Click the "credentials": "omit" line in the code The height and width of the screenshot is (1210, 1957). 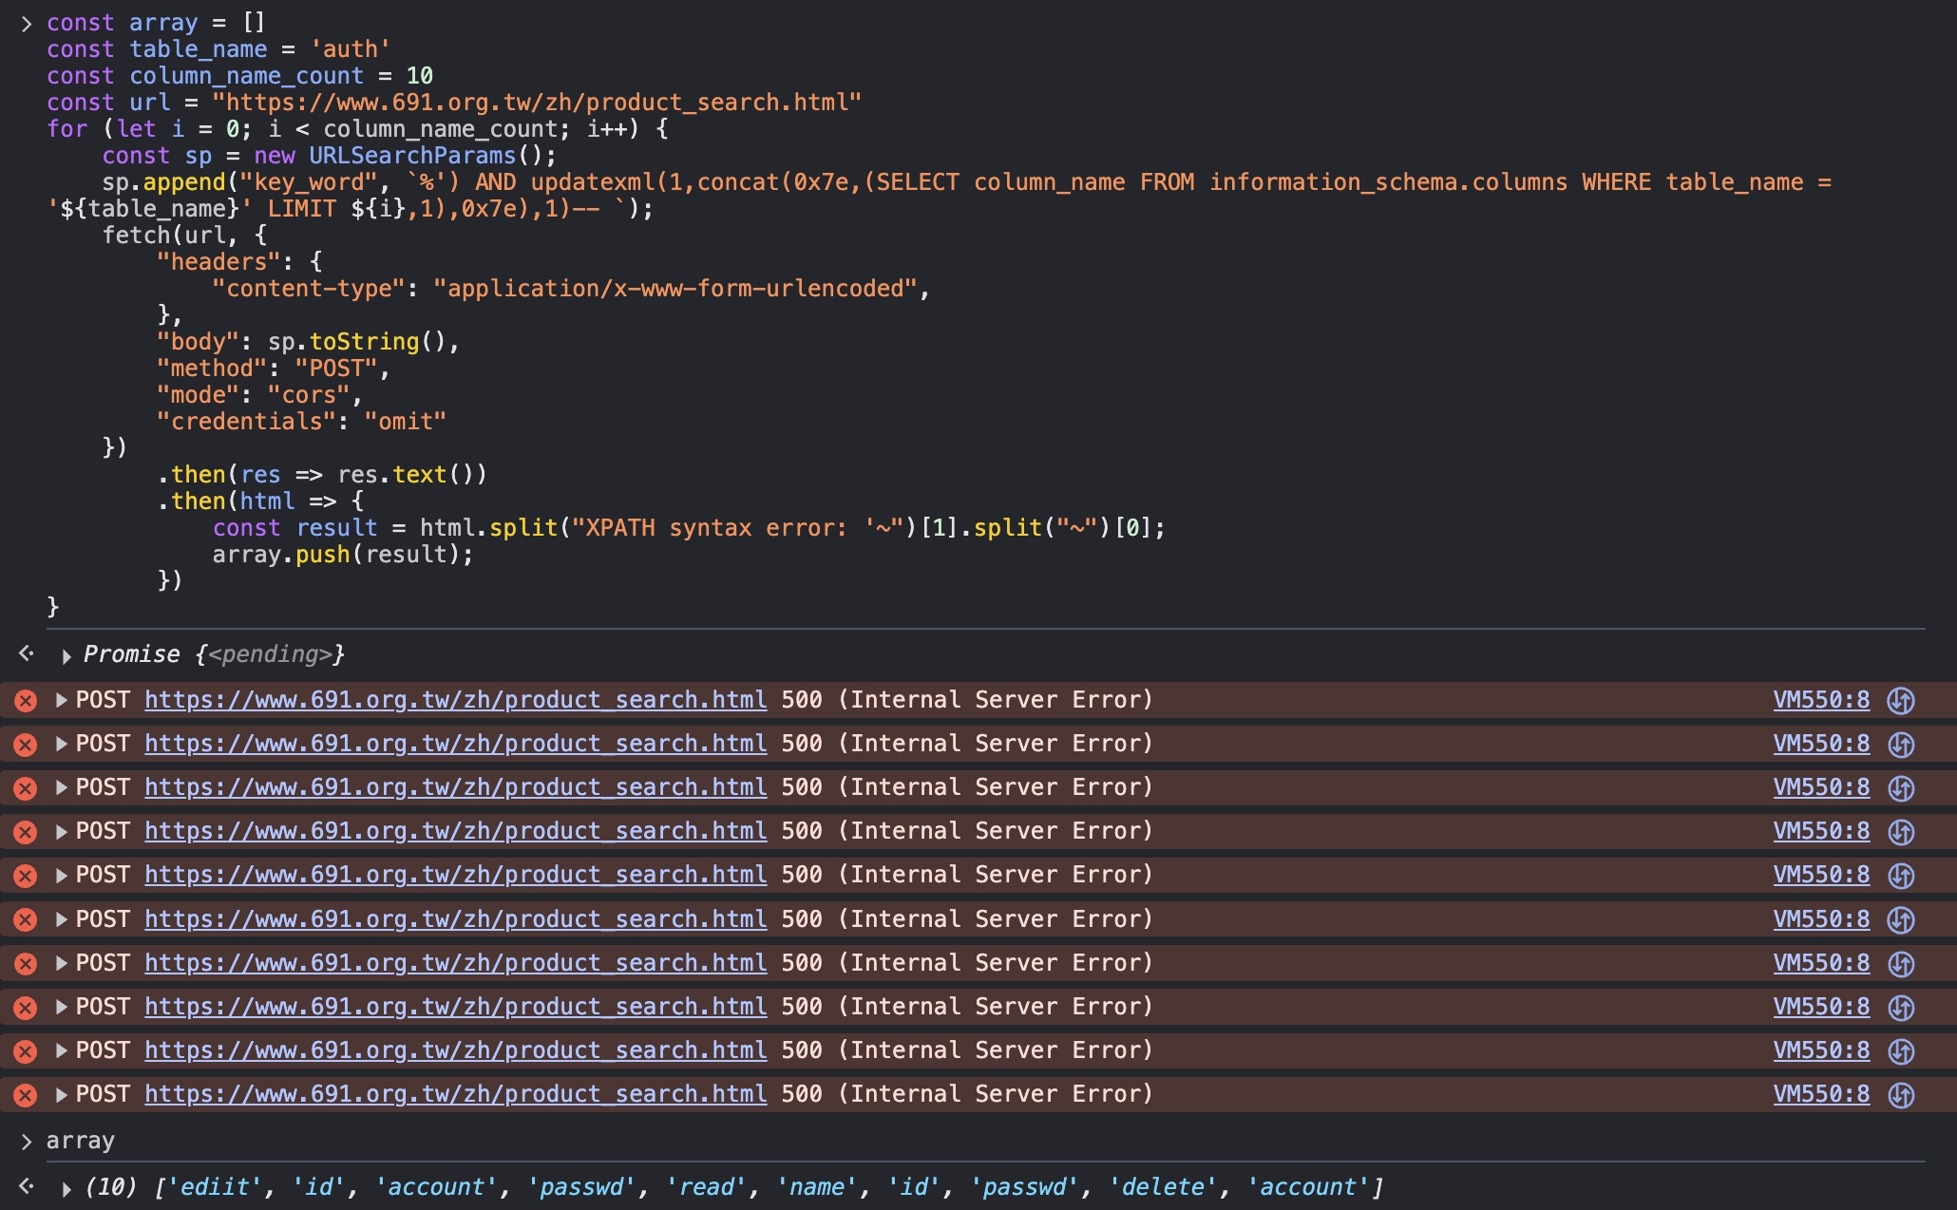tap(301, 422)
